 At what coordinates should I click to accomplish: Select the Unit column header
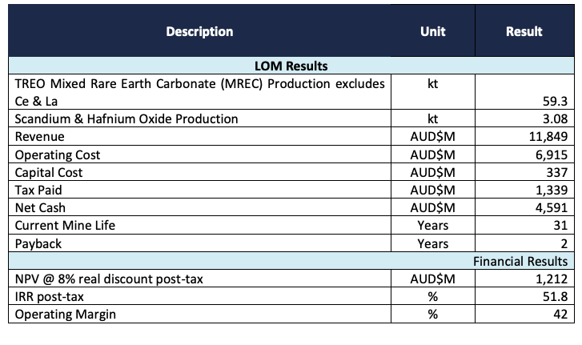click(x=433, y=31)
